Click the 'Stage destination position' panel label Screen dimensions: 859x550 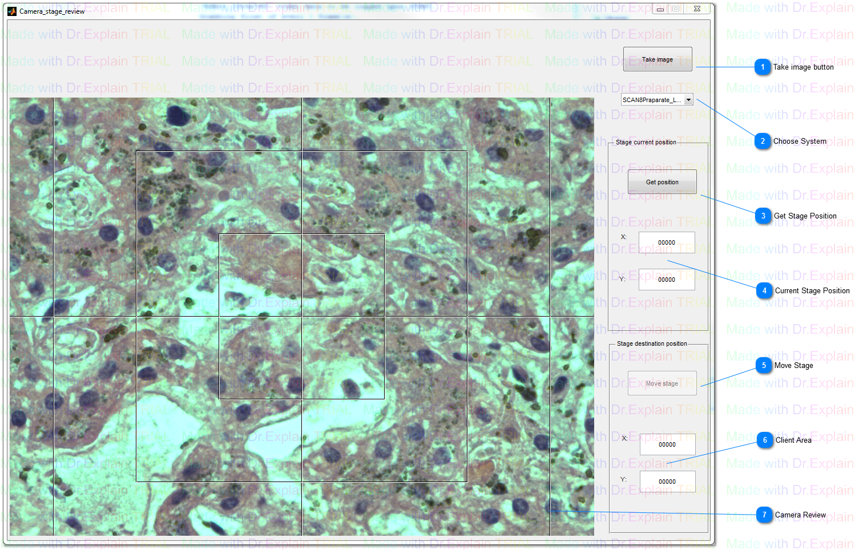652,343
